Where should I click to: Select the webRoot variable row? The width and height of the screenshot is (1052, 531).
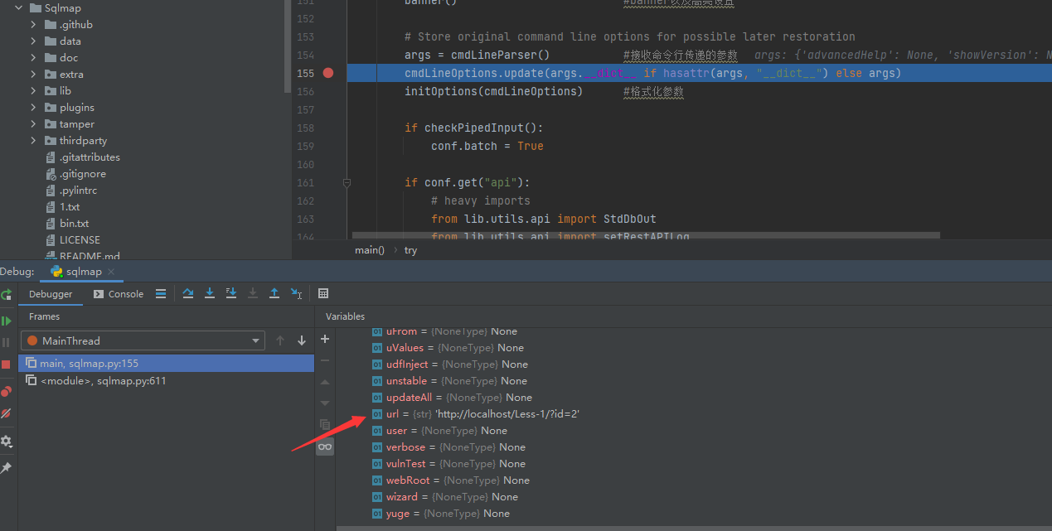click(x=693, y=480)
